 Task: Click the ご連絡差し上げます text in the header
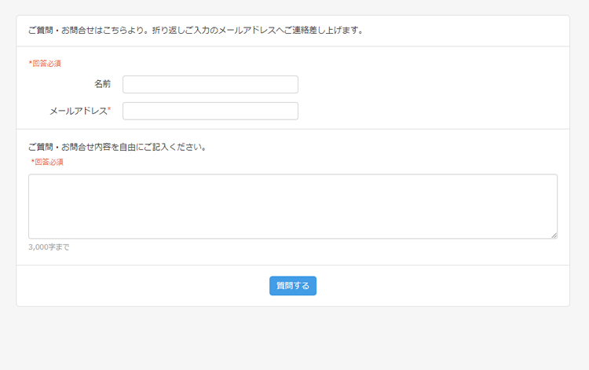[x=322, y=31]
